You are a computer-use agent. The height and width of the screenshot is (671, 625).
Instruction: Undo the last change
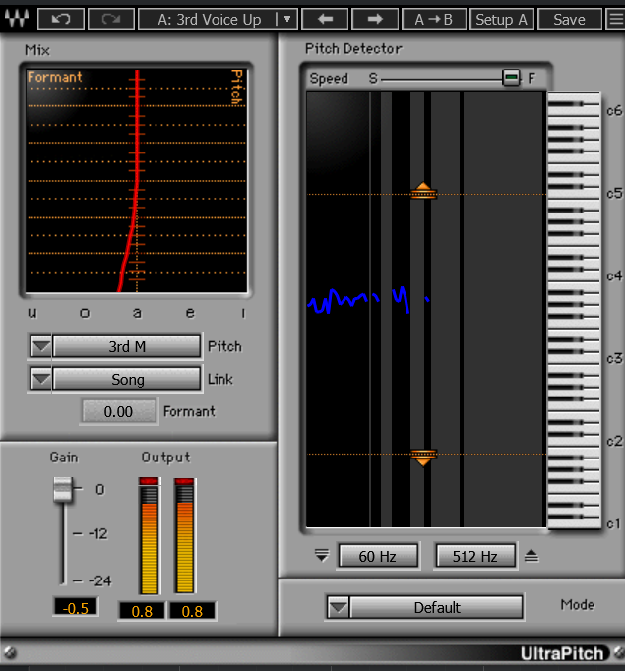coord(61,19)
